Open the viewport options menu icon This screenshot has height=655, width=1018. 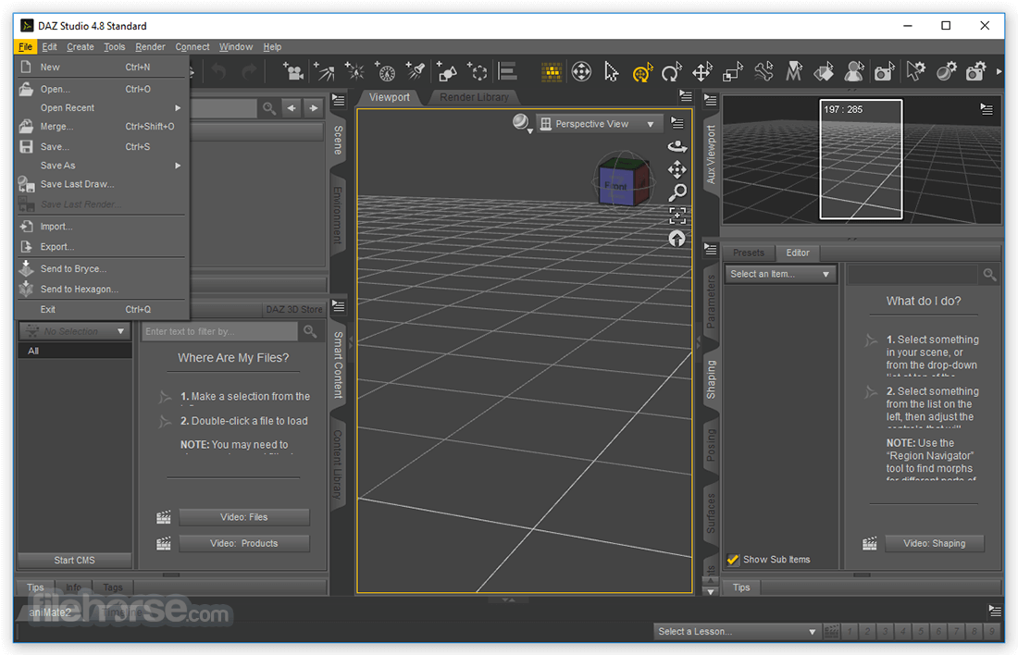pyautogui.click(x=677, y=123)
